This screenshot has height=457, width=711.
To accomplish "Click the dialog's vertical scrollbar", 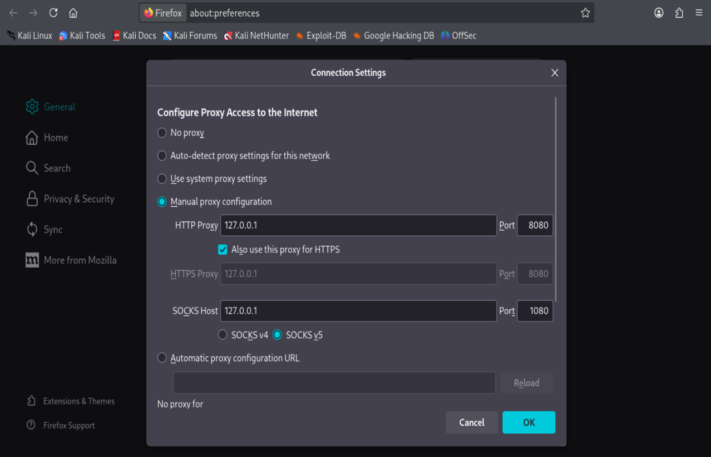I will (x=555, y=199).
